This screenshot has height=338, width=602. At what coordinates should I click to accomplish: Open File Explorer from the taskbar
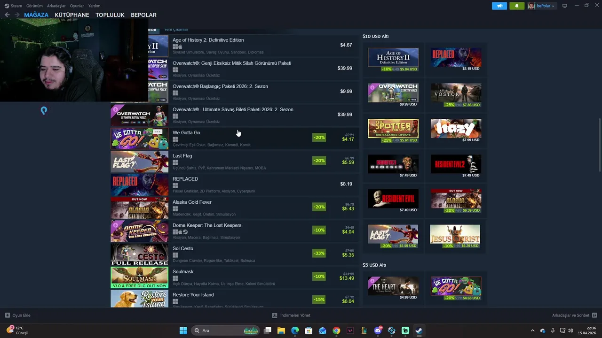pyautogui.click(x=281, y=330)
